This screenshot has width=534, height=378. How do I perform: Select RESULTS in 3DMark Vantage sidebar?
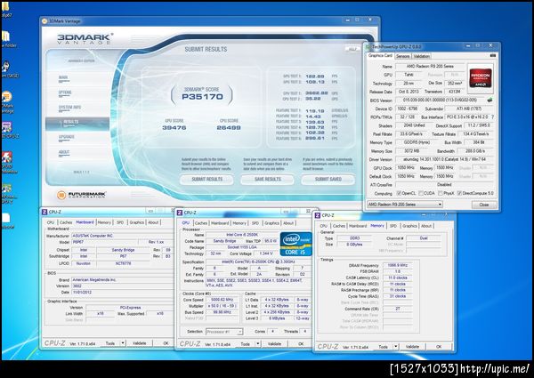(77, 123)
